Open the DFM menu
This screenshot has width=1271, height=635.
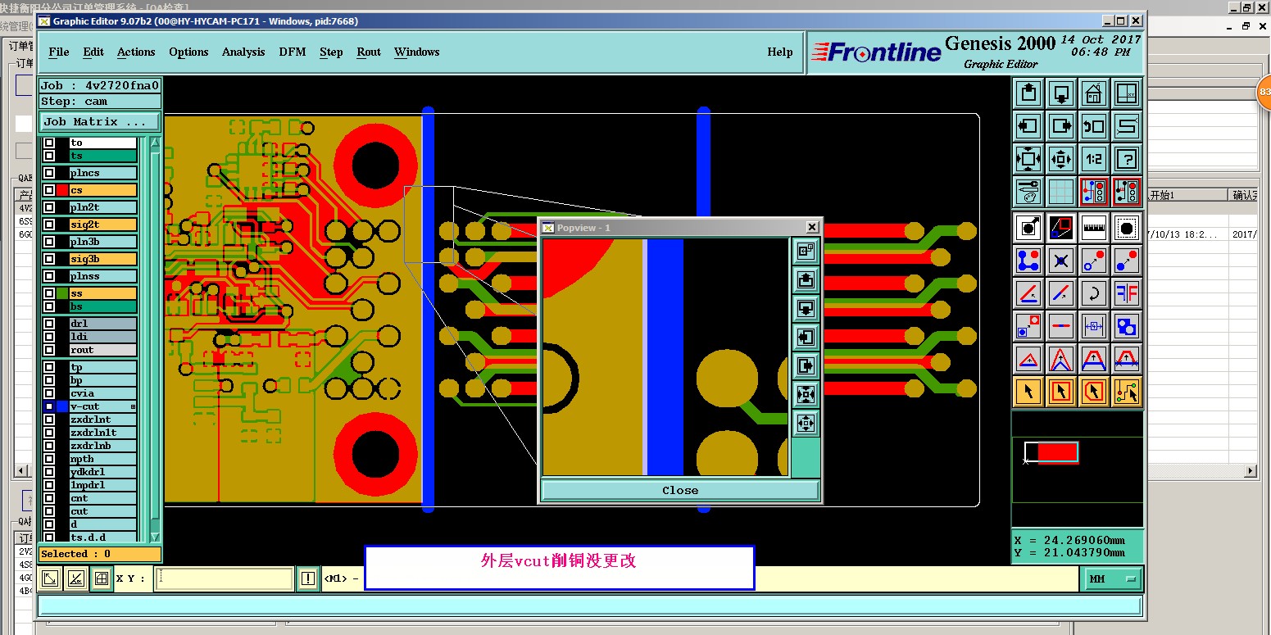pos(293,52)
